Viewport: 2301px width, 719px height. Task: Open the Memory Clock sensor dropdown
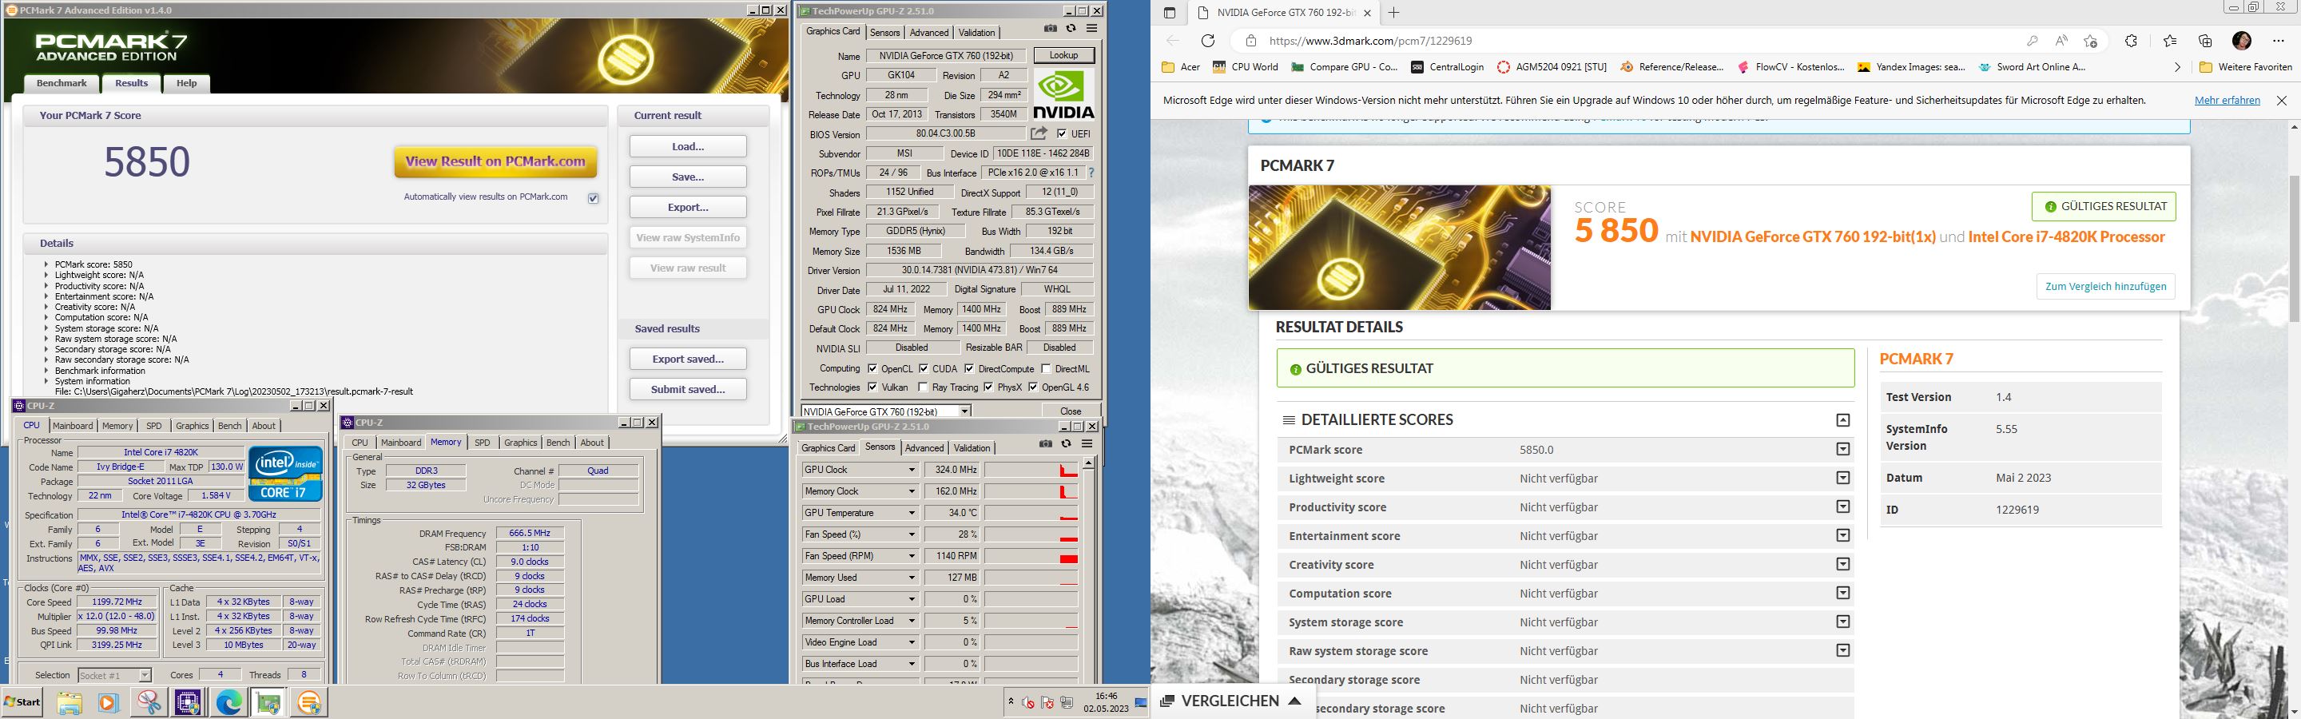(x=912, y=491)
